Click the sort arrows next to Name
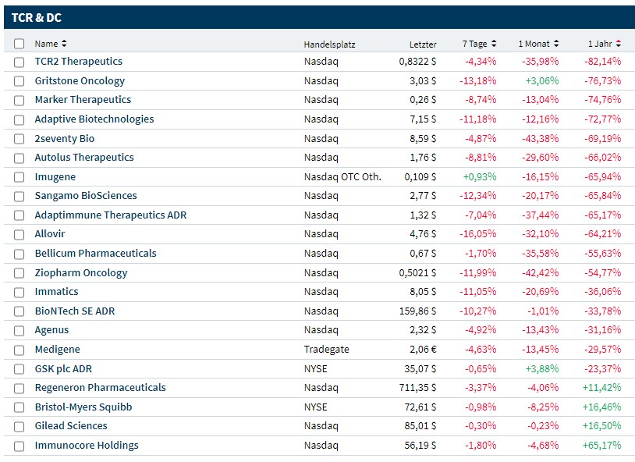The height and width of the screenshot is (462, 635). coord(64,44)
